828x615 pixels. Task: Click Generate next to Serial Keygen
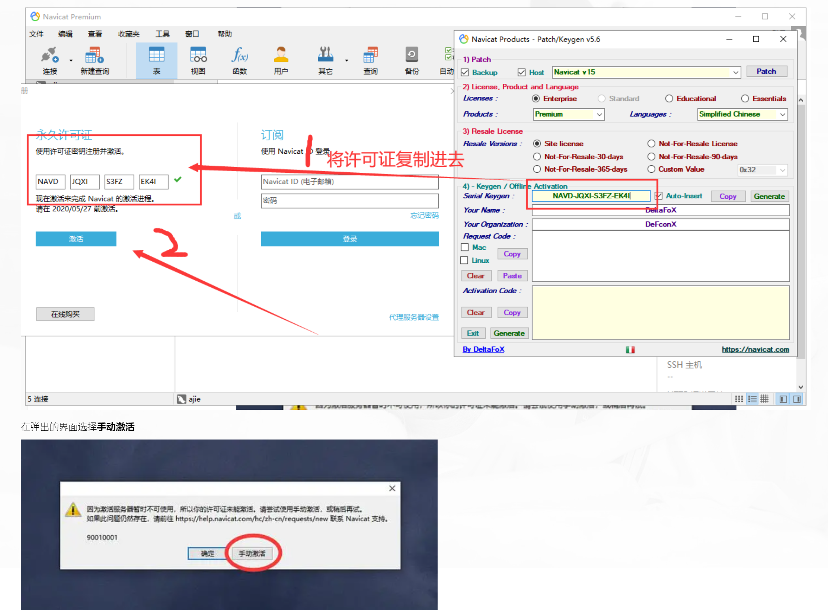pos(769,196)
